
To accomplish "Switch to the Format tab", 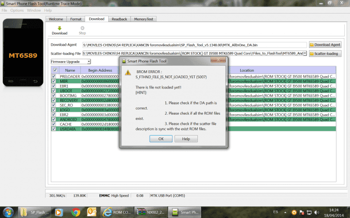I will [x=76, y=19].
